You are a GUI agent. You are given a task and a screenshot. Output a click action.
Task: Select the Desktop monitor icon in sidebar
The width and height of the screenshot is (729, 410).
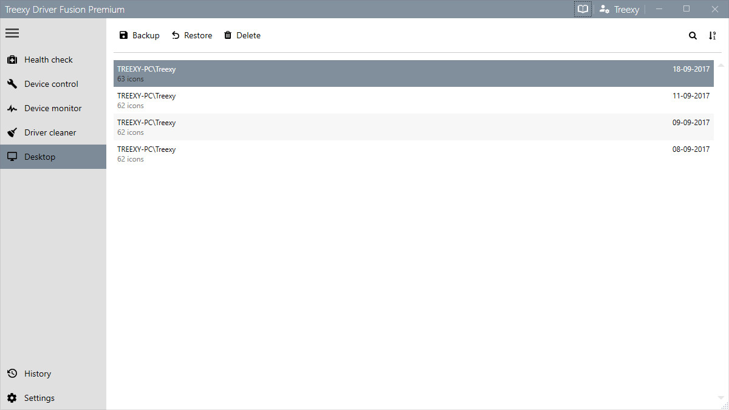point(12,156)
